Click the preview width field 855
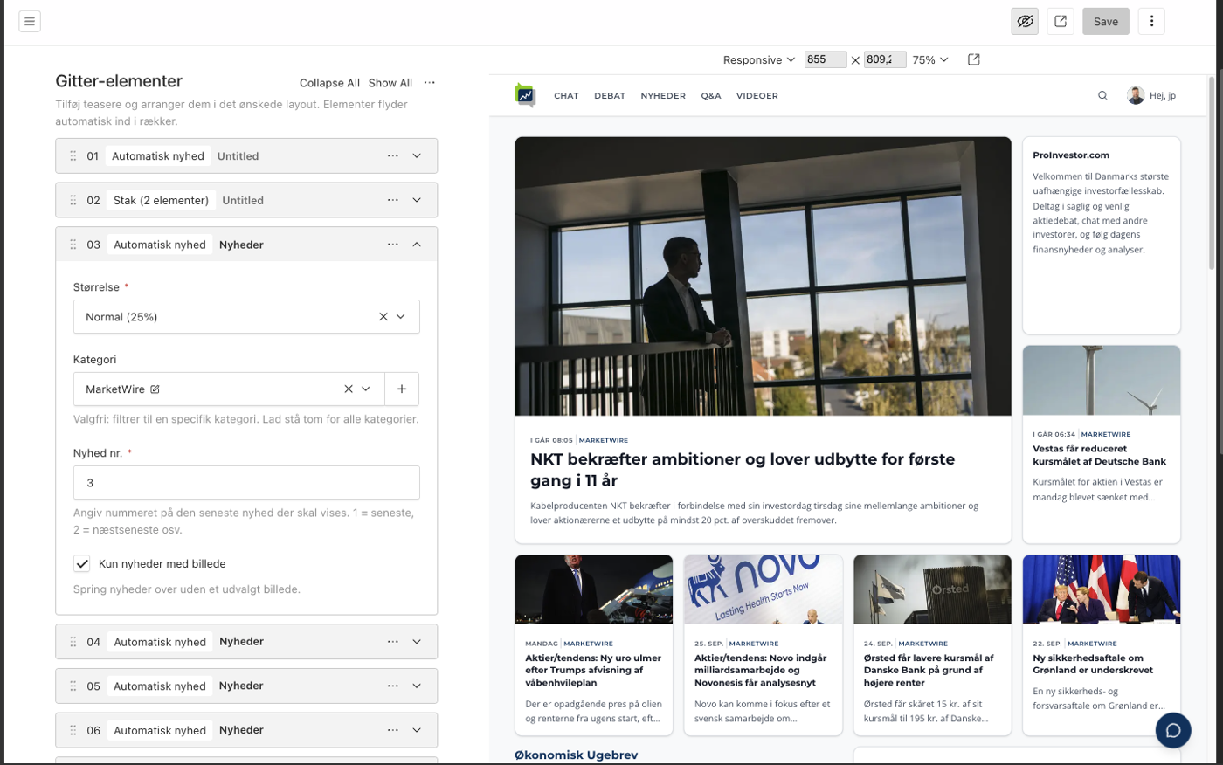Viewport: 1223px width, 765px height. pos(825,59)
